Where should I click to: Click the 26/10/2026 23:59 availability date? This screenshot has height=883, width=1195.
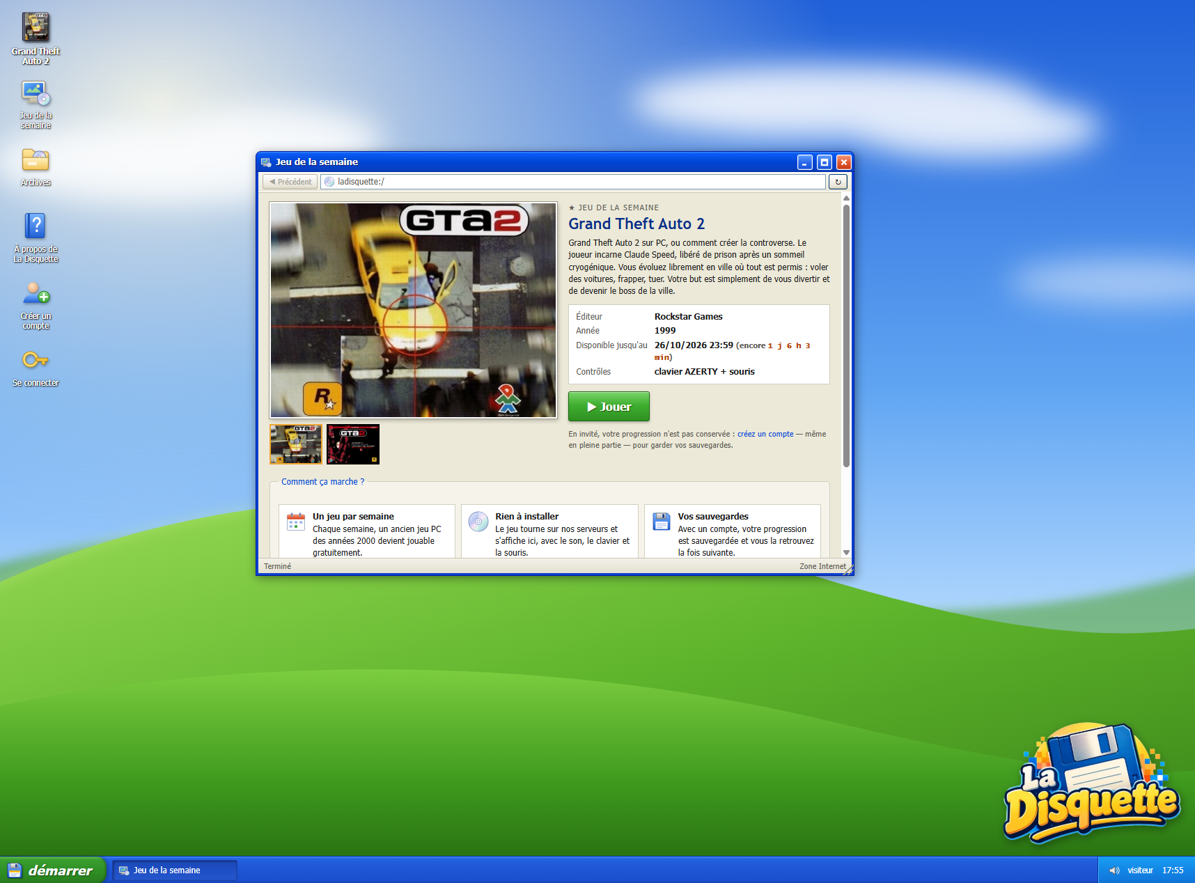[694, 345]
